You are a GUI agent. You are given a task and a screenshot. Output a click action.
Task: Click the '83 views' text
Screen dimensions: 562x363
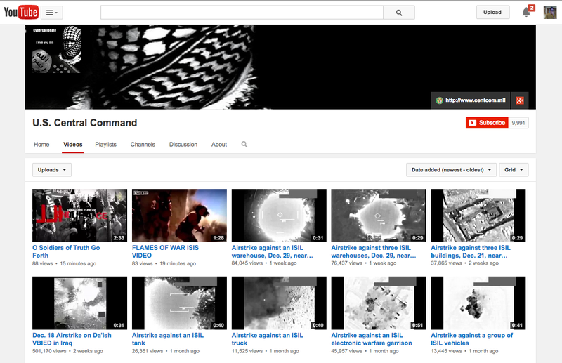tap(143, 263)
